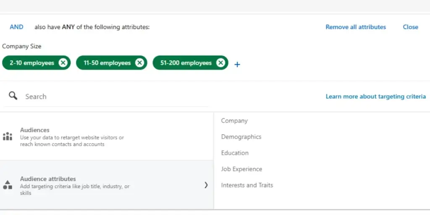
Task: Open the Company attribute category
Action: 234,121
